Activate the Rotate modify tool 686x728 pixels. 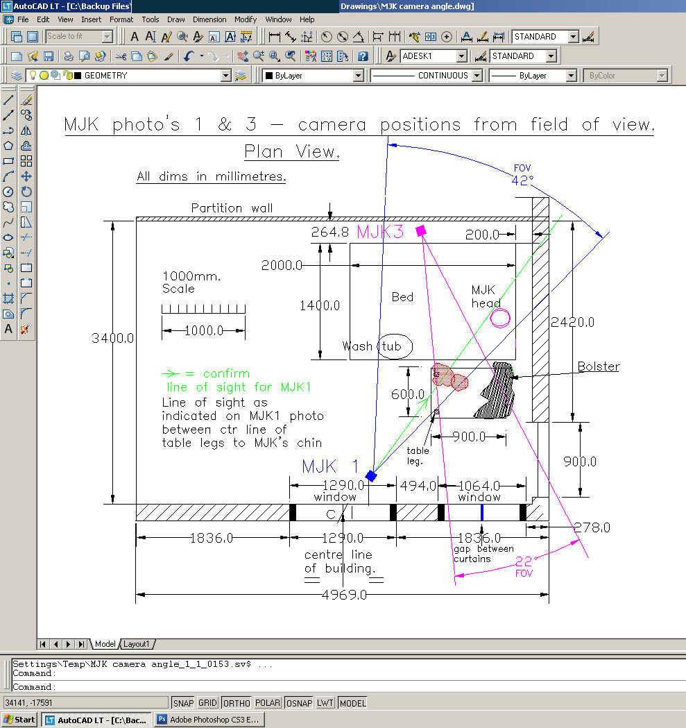pyautogui.click(x=26, y=192)
